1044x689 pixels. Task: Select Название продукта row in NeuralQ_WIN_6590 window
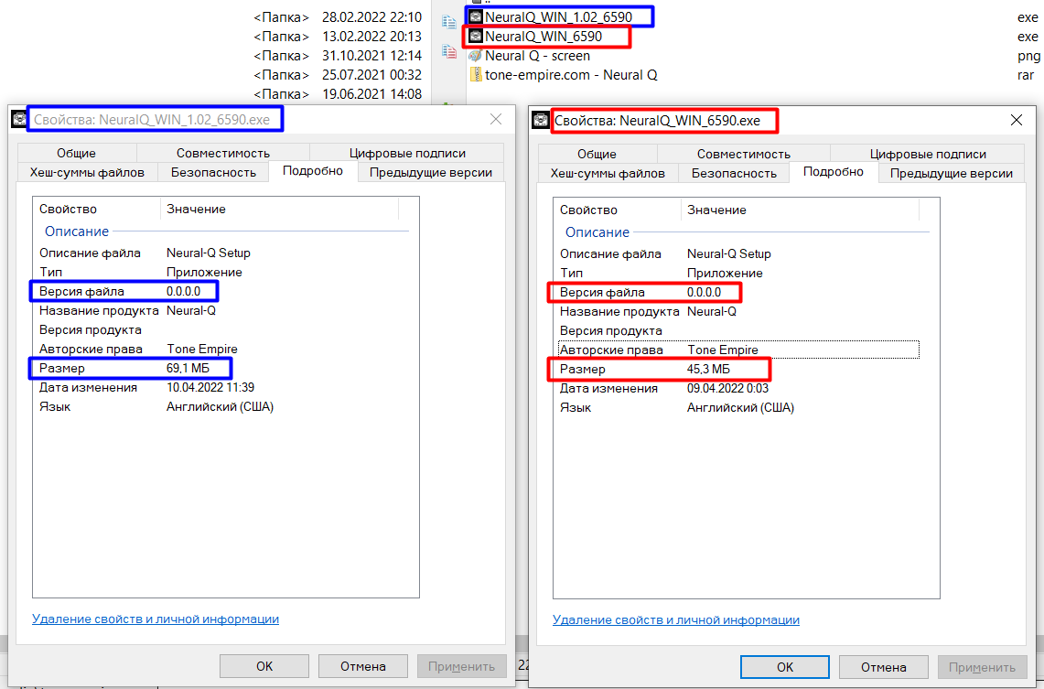pos(738,311)
